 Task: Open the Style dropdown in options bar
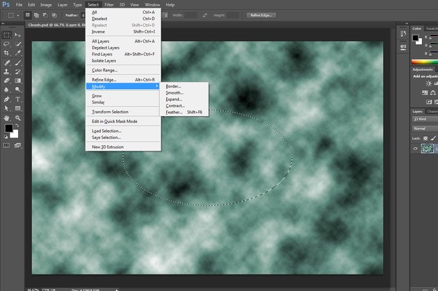click(166, 15)
